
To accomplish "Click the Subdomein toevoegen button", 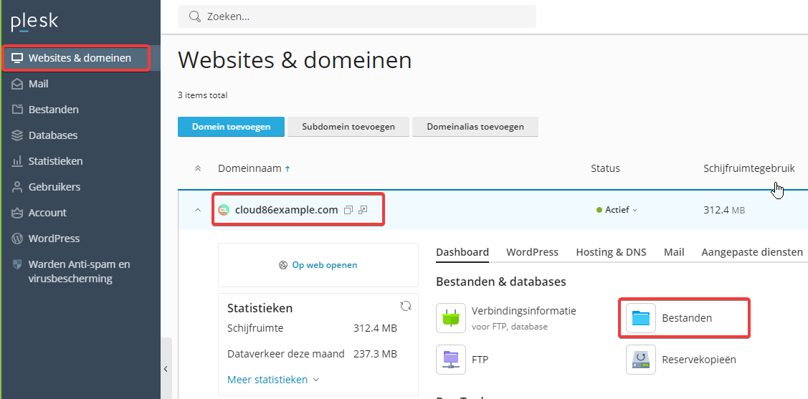I will (348, 127).
